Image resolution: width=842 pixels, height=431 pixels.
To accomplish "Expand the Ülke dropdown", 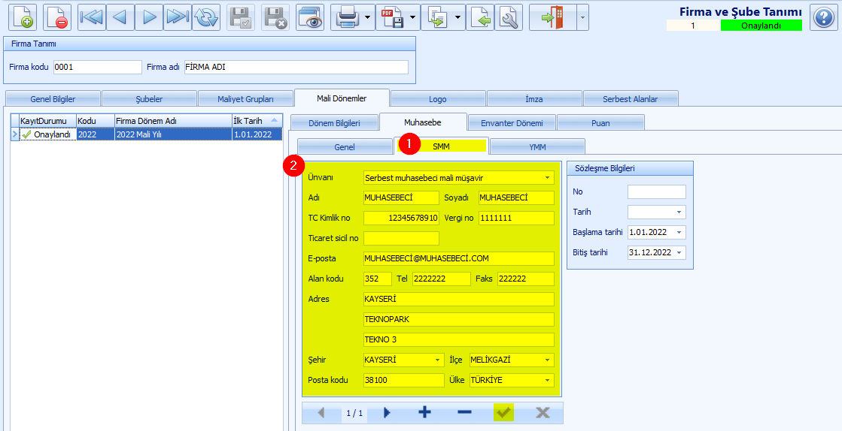I will (546, 380).
